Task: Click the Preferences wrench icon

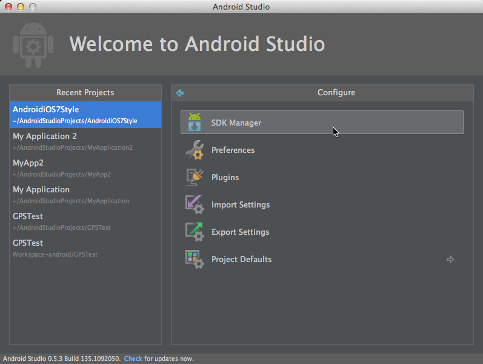Action: click(x=195, y=150)
